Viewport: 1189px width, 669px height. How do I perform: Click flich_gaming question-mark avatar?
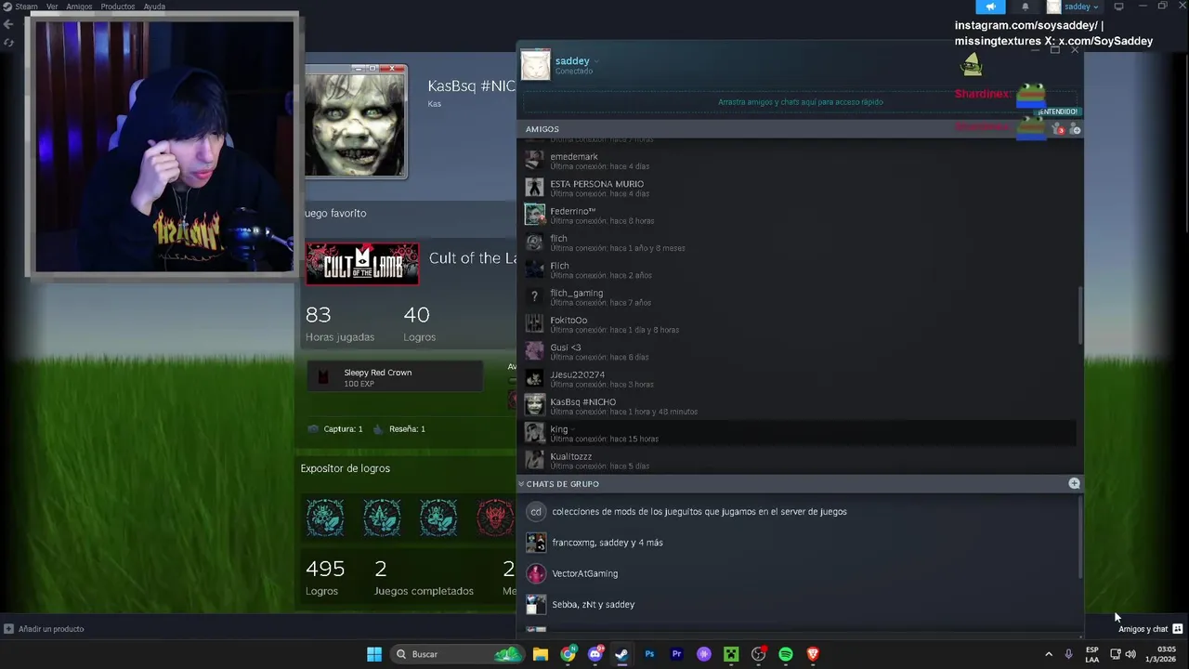(534, 296)
